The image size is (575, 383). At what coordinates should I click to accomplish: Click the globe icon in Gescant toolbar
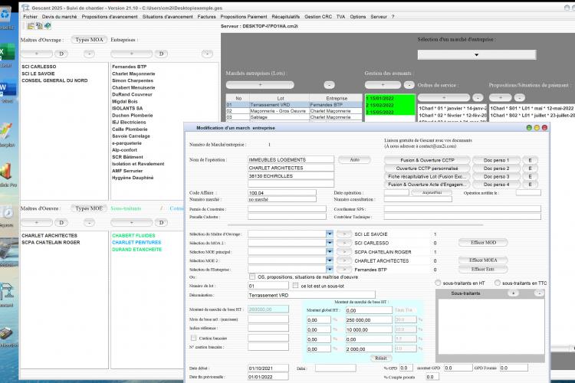click(x=48, y=25)
